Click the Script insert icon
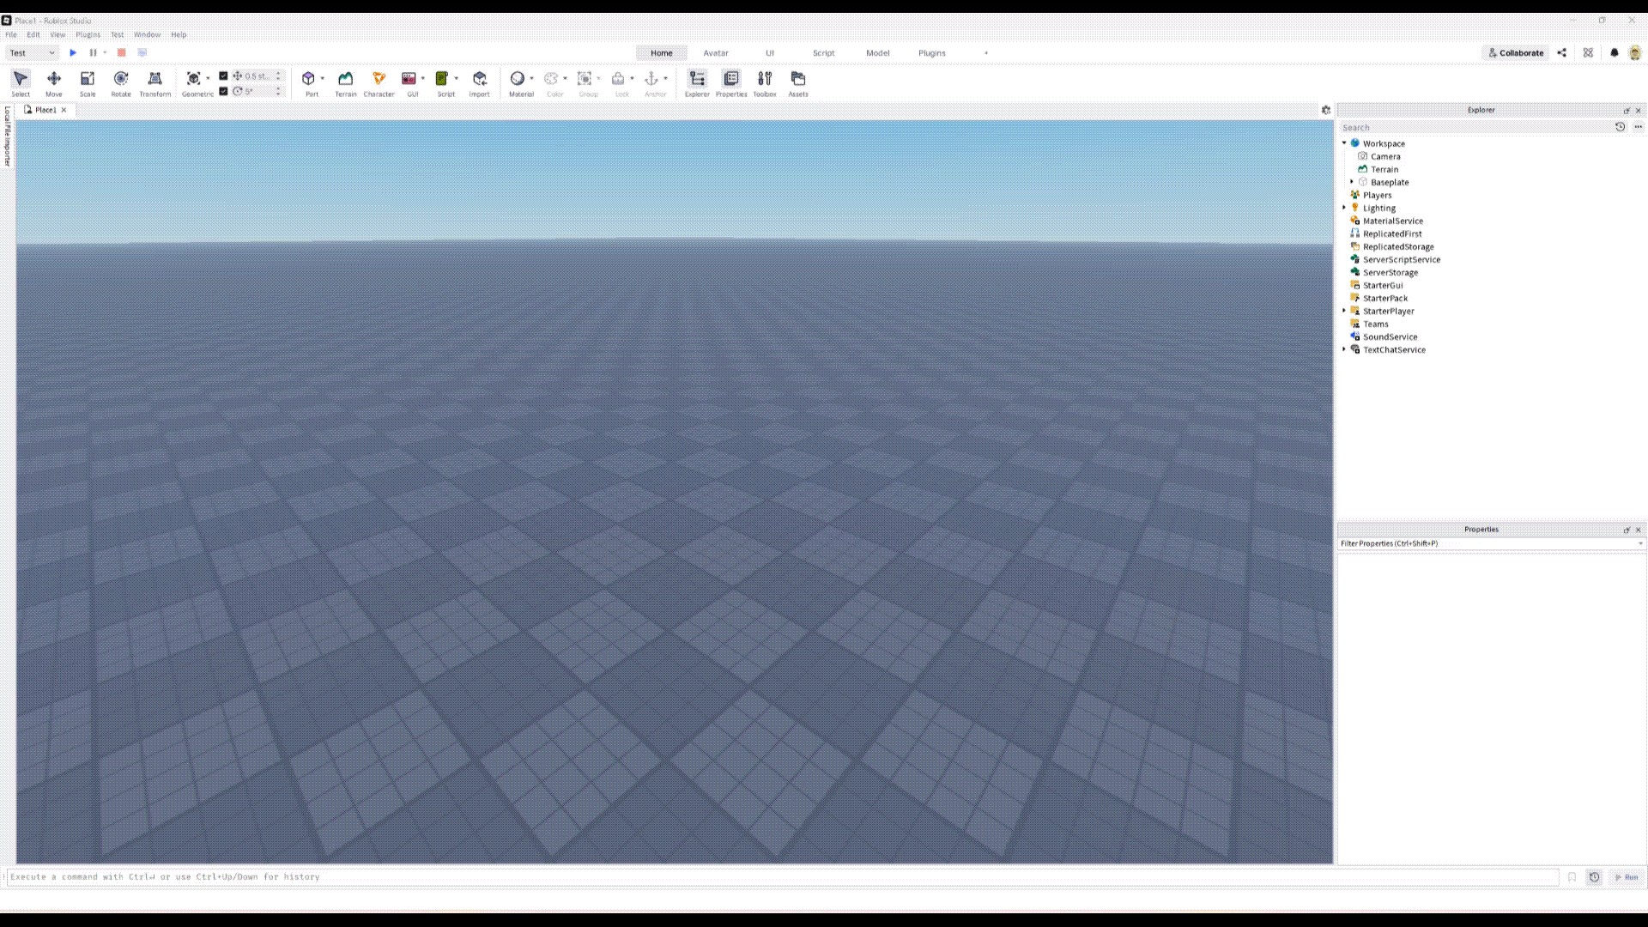Viewport: 1648px width, 927px height. 442,78
